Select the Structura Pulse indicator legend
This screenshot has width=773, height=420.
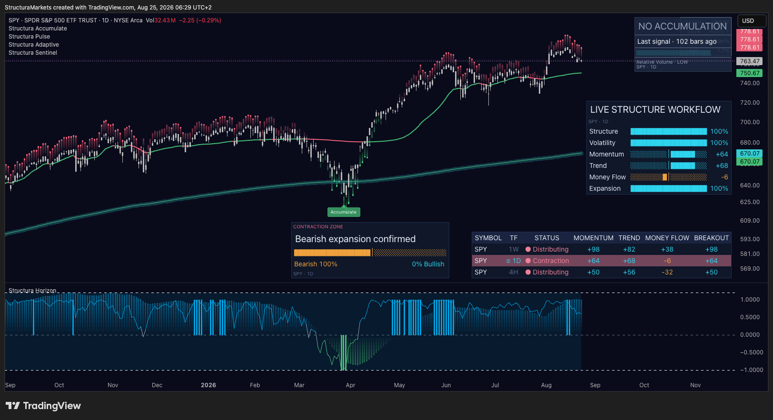pyautogui.click(x=29, y=37)
